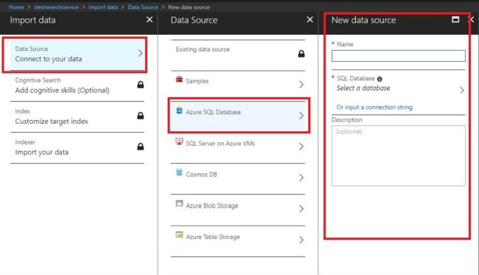Screen dimensions: 479x275
Task: Expand chevron on Cosmos DB row
Action: (301, 178)
